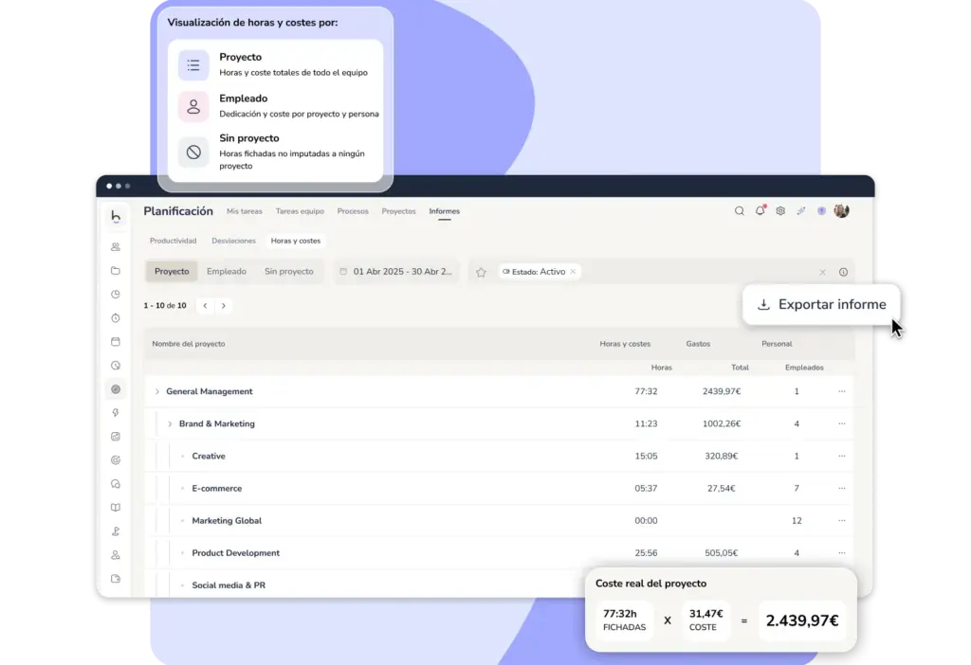Screen dimensions: 971x665
Task: Switch view to Sin proyecto
Action: tap(289, 272)
